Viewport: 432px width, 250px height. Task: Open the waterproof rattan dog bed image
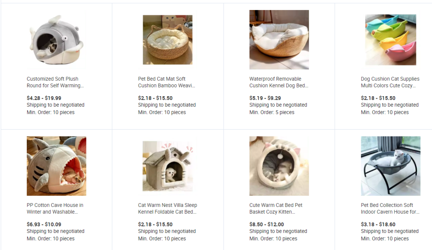(279, 40)
